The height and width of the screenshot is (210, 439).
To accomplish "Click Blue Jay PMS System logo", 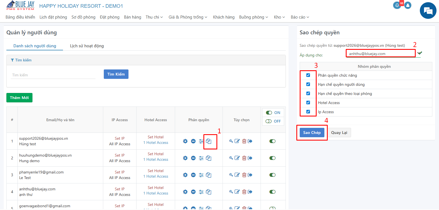I will (x=21, y=6).
